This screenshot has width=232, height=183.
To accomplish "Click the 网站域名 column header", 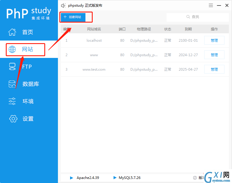I will coord(94,29).
